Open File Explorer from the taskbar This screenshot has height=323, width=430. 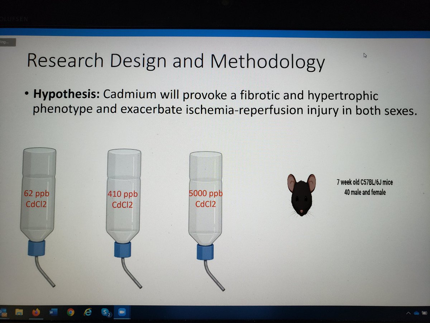point(19,312)
